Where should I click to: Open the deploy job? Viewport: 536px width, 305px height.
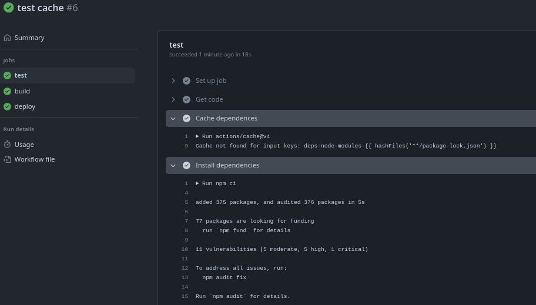(25, 106)
